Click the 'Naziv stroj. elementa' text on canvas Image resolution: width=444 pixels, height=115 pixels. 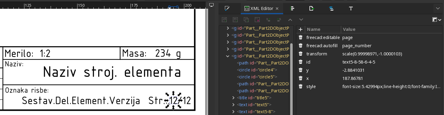click(x=112, y=72)
